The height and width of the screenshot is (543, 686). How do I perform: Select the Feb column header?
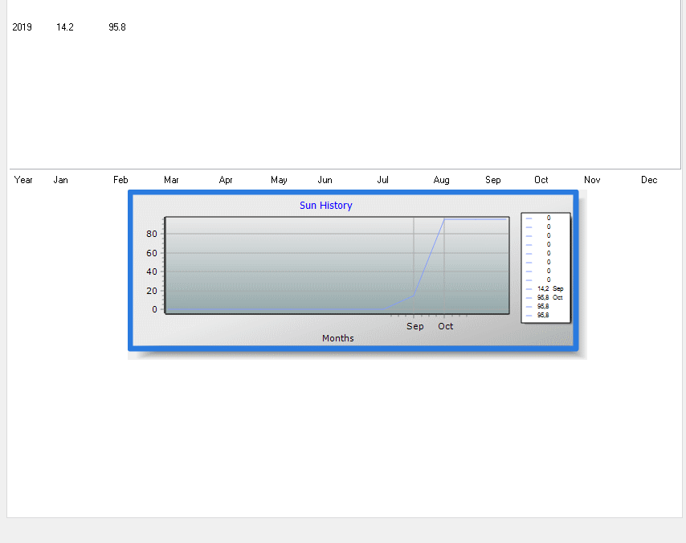pyautogui.click(x=120, y=180)
